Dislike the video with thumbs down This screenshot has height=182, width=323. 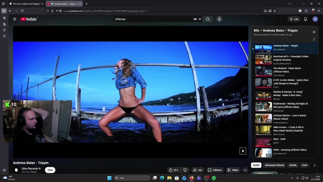(185, 170)
